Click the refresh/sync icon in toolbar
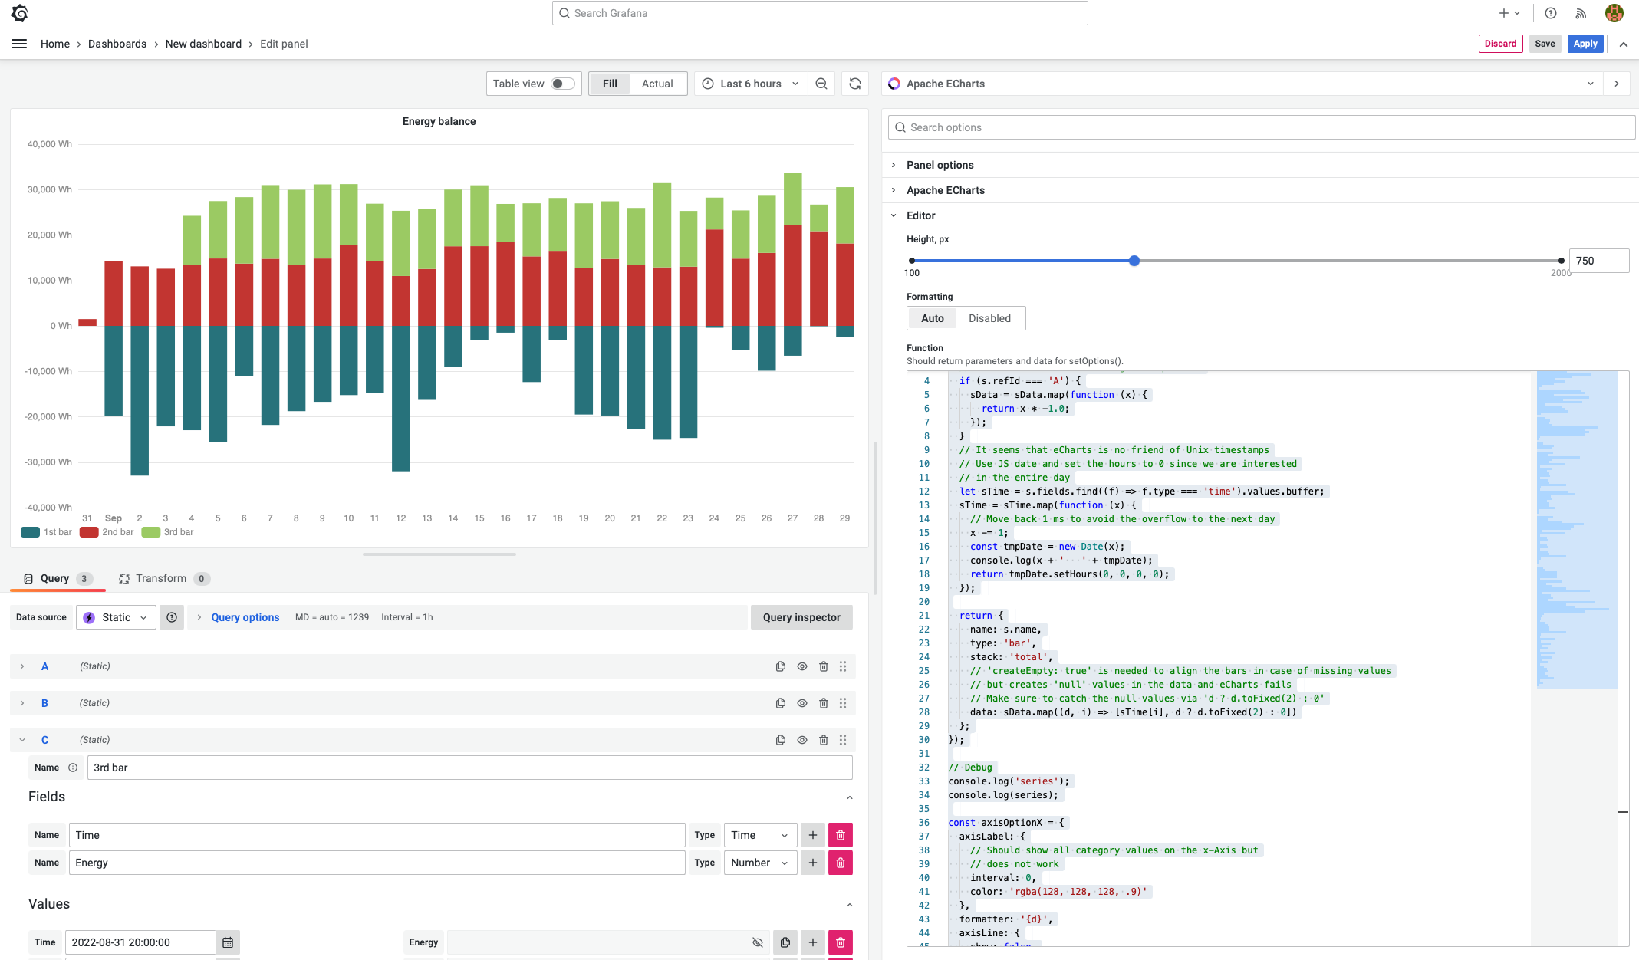The image size is (1639, 960). pos(855,84)
